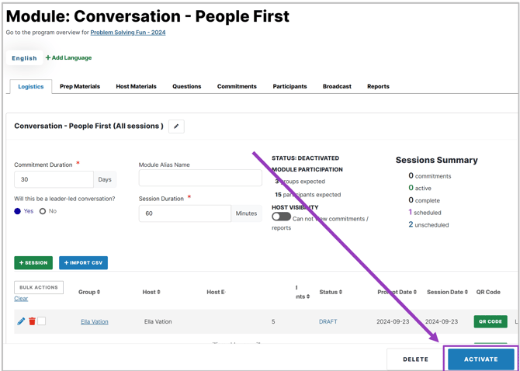
Task: Select the No leader-led radio button
Action: [43, 211]
